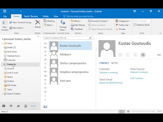Adjust the zoom slider in status bar
This screenshot has width=163, height=122.
pos(143,111)
